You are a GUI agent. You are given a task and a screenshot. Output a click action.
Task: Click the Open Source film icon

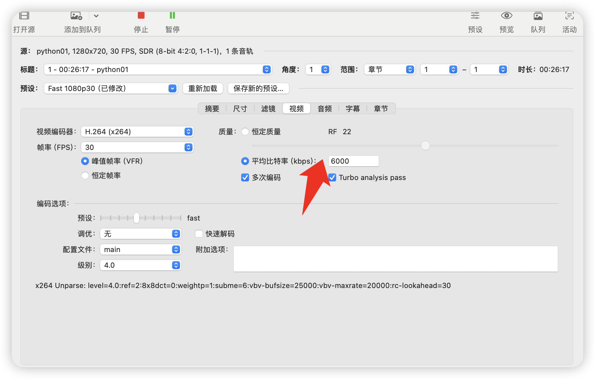pos(24,16)
